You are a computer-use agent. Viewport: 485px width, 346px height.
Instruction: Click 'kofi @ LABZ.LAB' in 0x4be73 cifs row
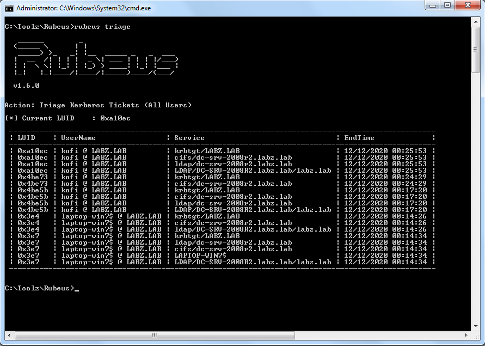tap(94, 184)
